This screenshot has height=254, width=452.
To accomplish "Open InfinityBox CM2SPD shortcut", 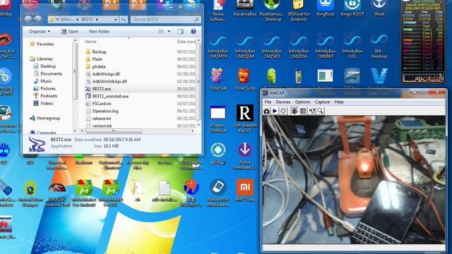I will pyautogui.click(x=271, y=46).
